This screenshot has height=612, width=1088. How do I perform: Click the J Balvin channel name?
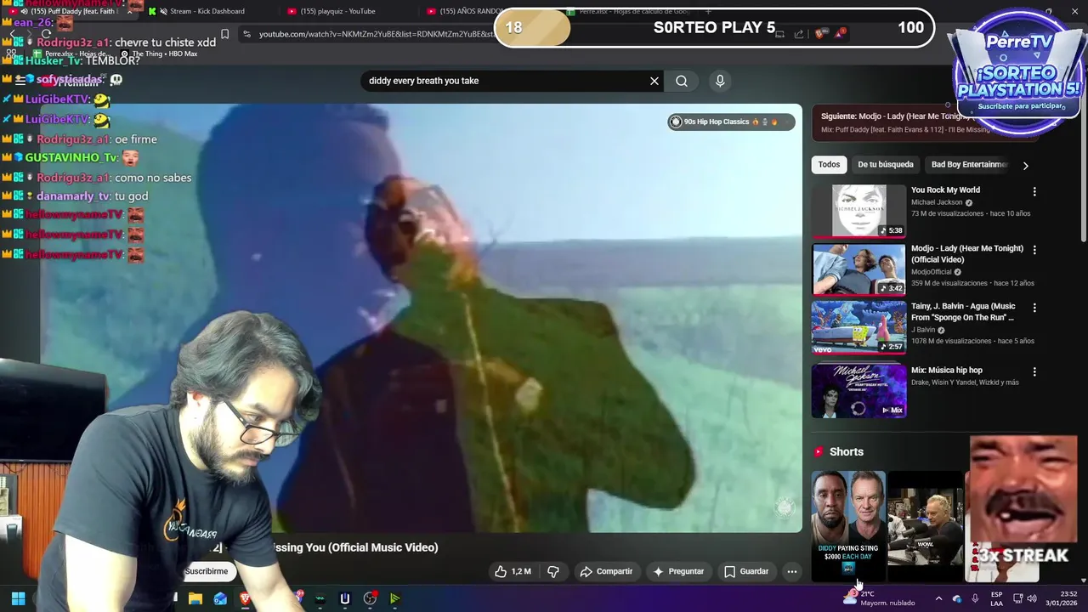(923, 330)
